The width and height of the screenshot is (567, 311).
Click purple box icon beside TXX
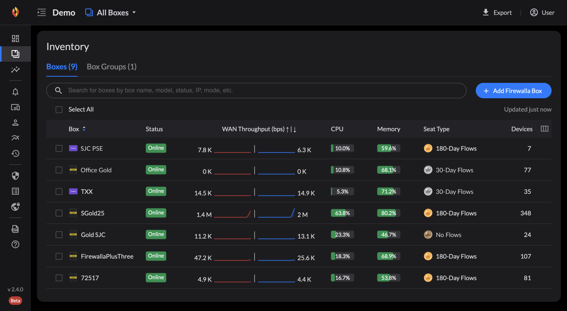tap(73, 191)
